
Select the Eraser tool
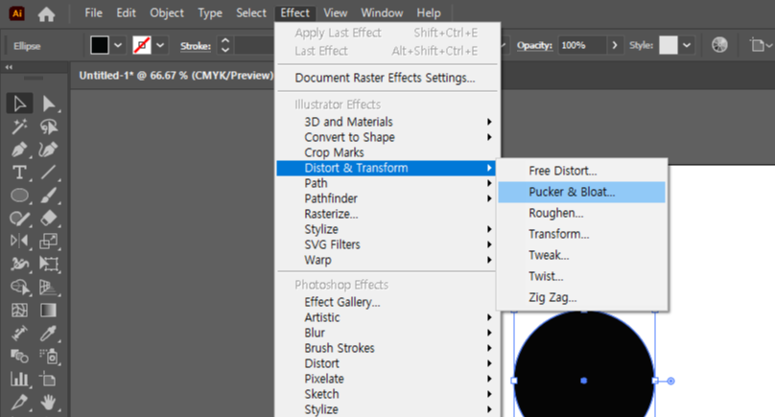click(x=48, y=218)
